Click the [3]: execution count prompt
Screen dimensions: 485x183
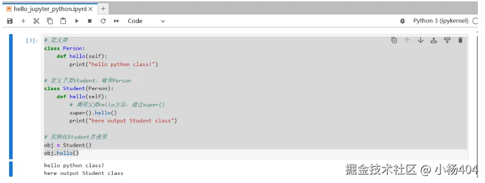(x=32, y=41)
